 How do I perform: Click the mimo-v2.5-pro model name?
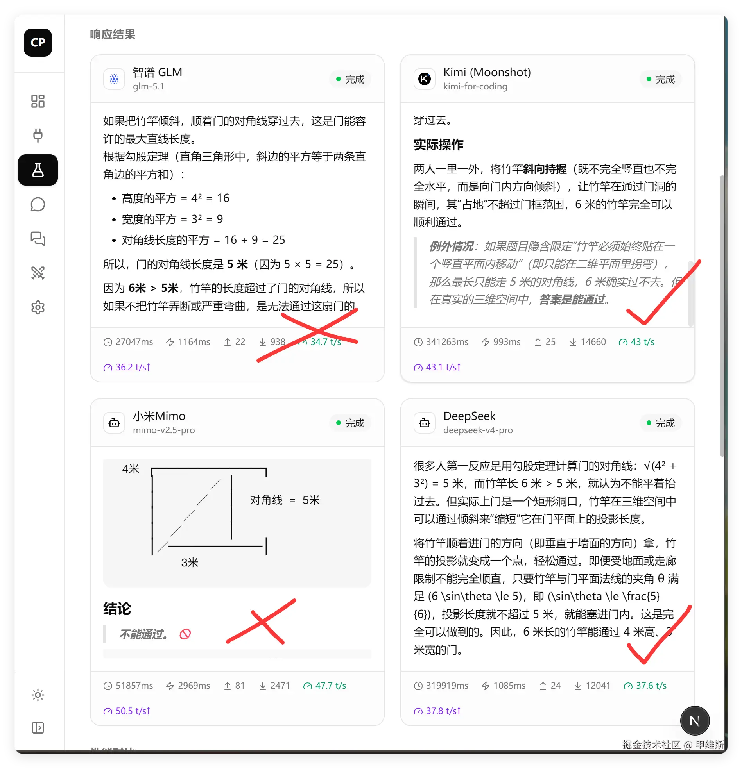tap(163, 430)
